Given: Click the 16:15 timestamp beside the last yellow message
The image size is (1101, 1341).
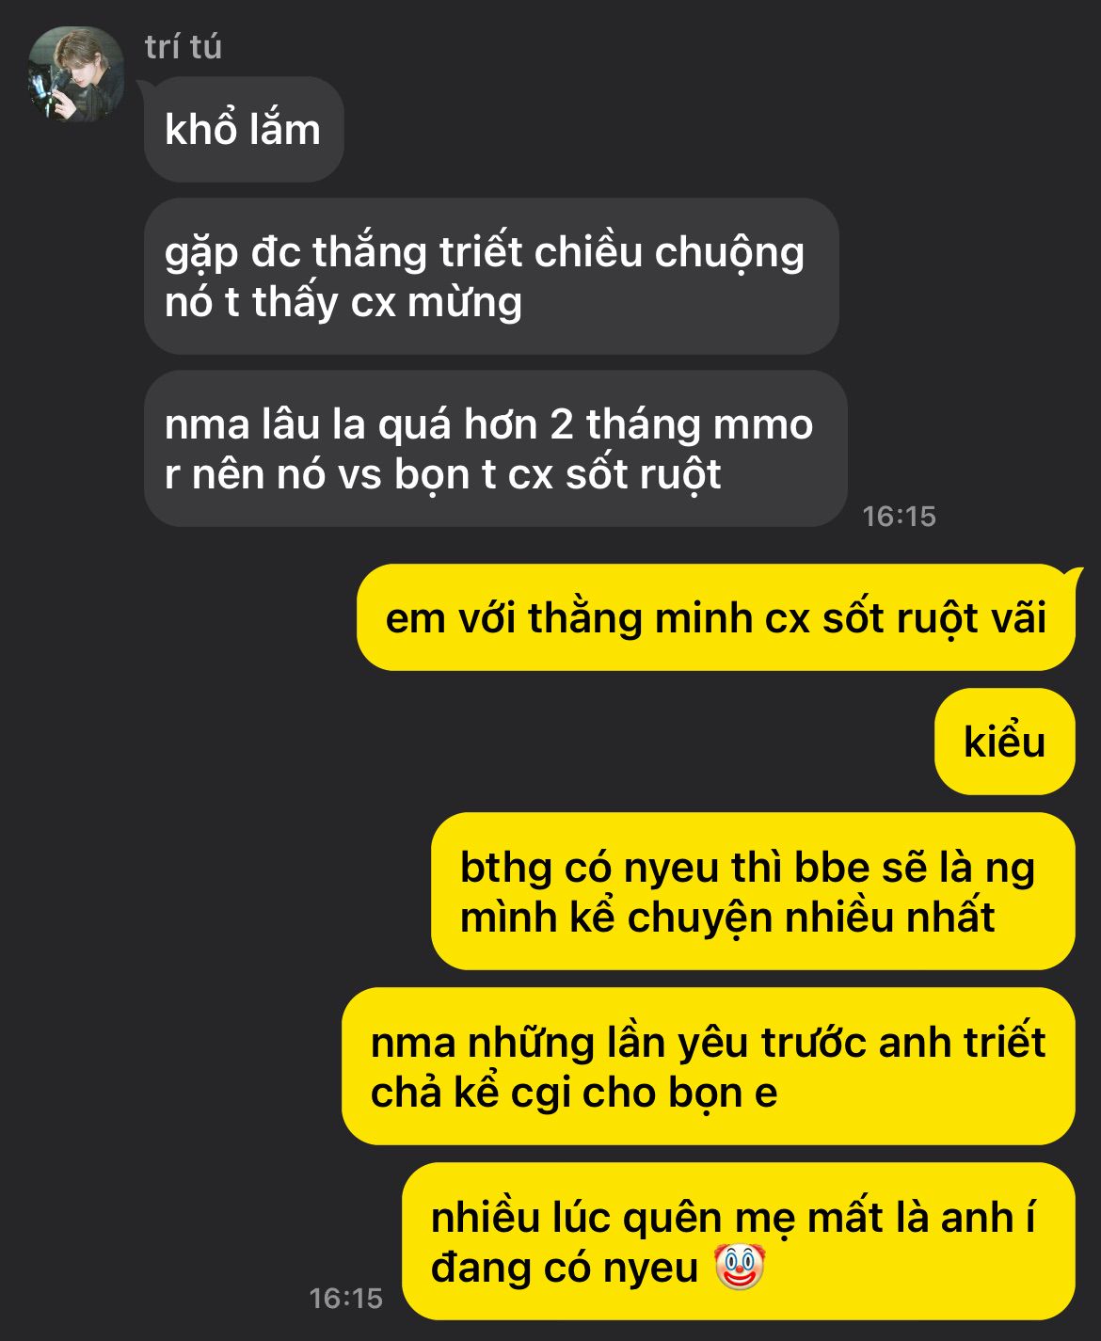Looking at the screenshot, I should (x=346, y=1299).
